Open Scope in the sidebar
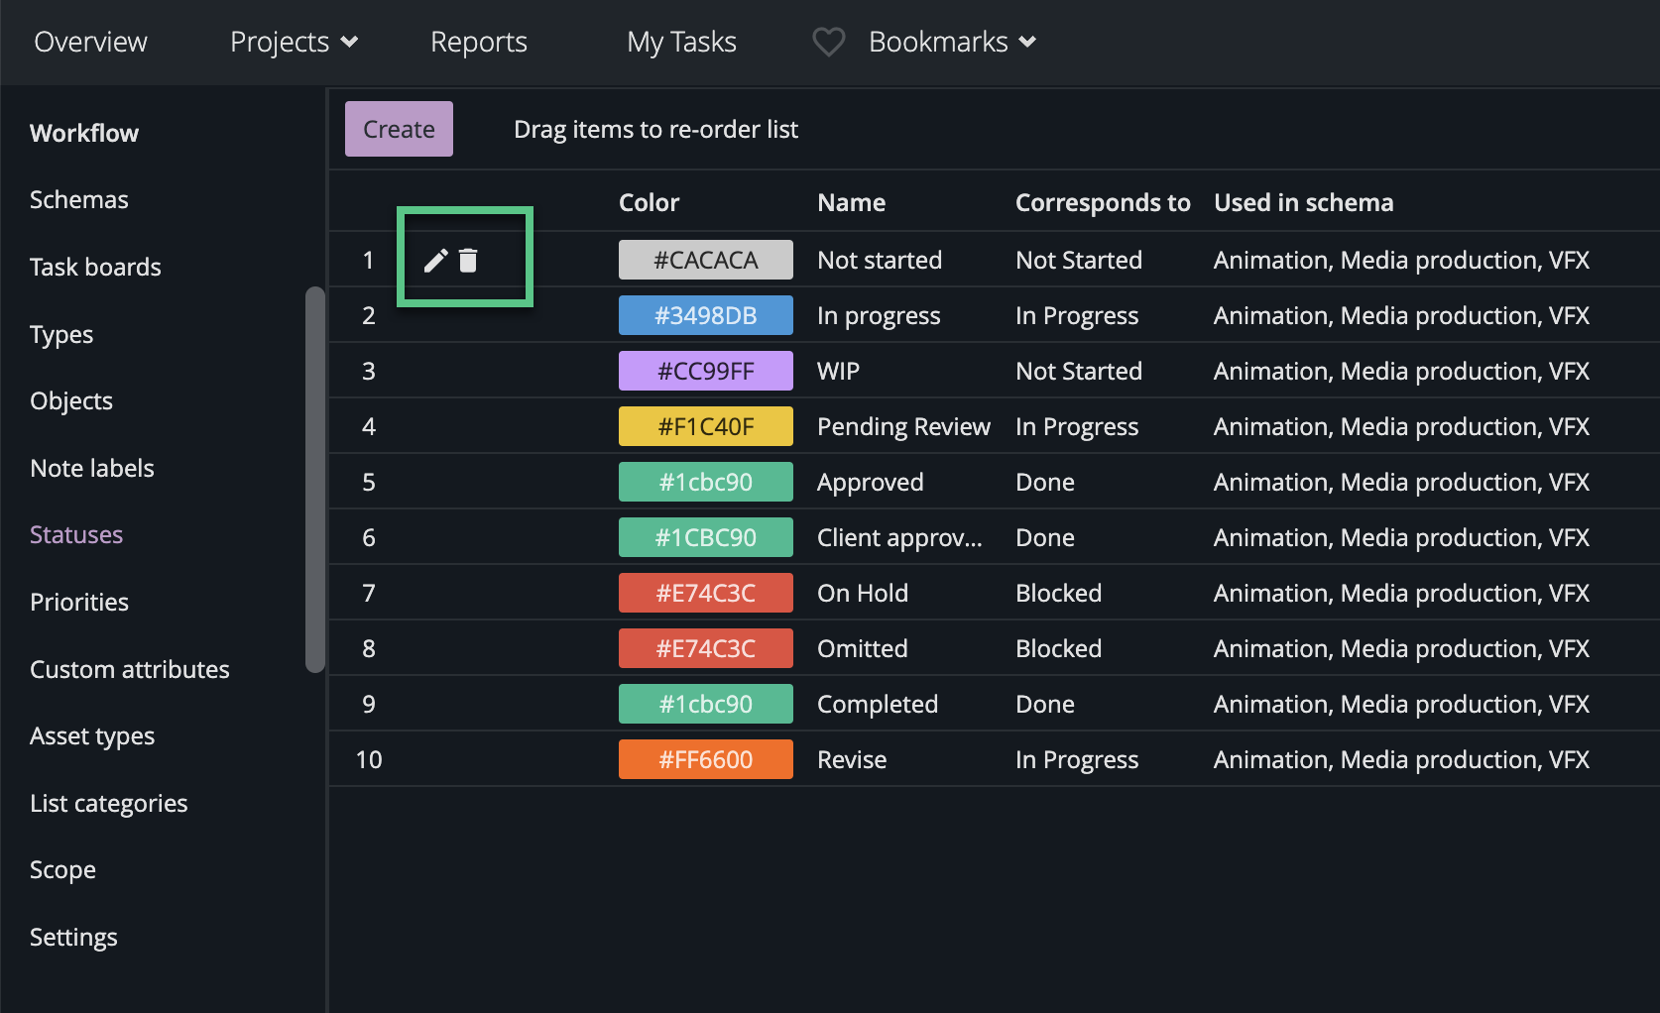Image resolution: width=1660 pixels, height=1013 pixels. [62, 869]
